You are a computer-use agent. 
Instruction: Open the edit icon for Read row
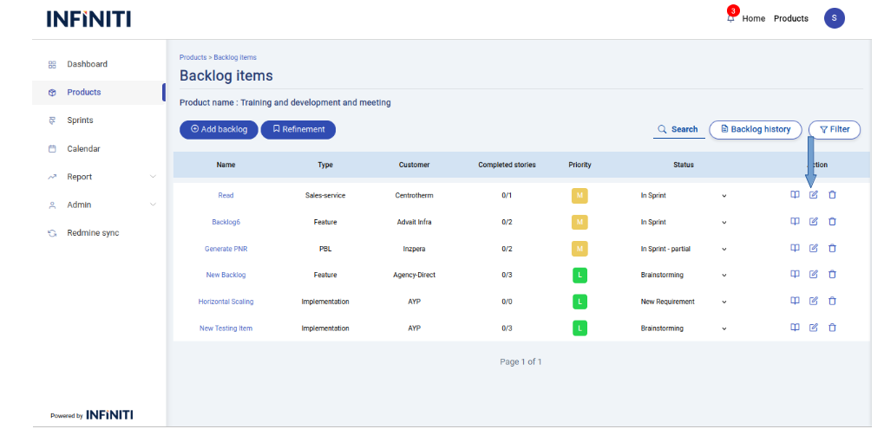(x=813, y=195)
